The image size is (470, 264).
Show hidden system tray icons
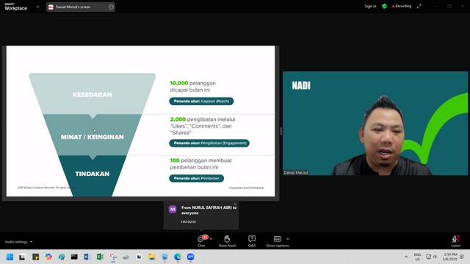click(x=406, y=257)
